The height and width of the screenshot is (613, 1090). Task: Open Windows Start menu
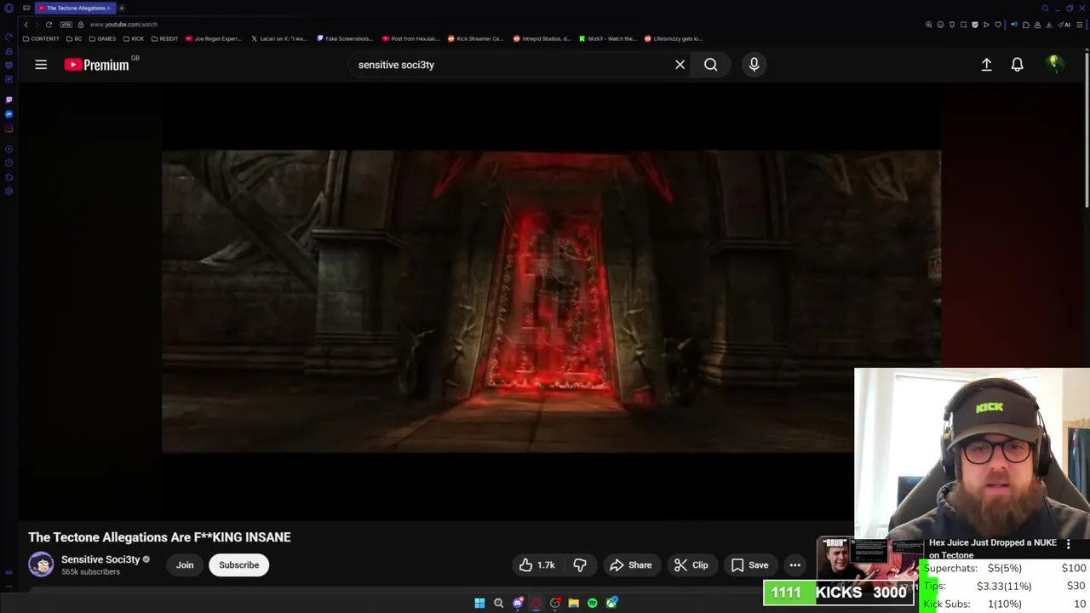point(479,603)
